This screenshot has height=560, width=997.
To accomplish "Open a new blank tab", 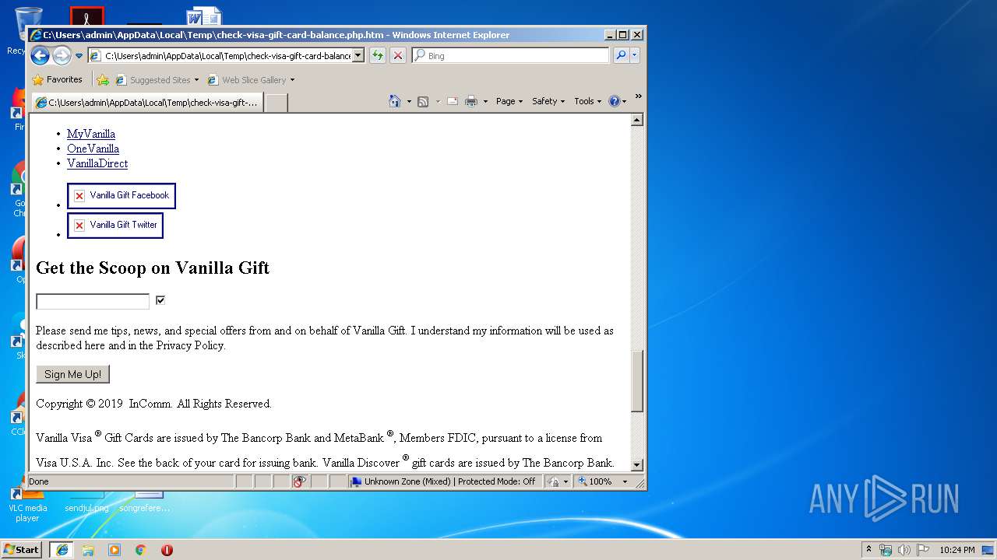I will (x=276, y=103).
